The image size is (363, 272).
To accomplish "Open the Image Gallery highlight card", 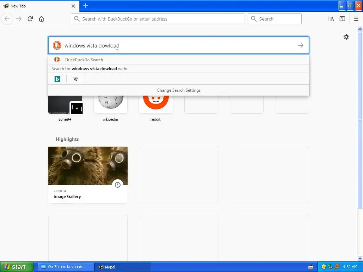I will pyautogui.click(x=88, y=175).
